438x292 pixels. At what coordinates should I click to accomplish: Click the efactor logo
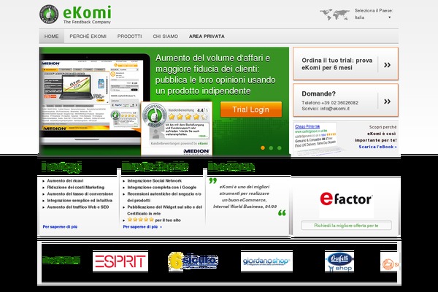[x=346, y=199]
